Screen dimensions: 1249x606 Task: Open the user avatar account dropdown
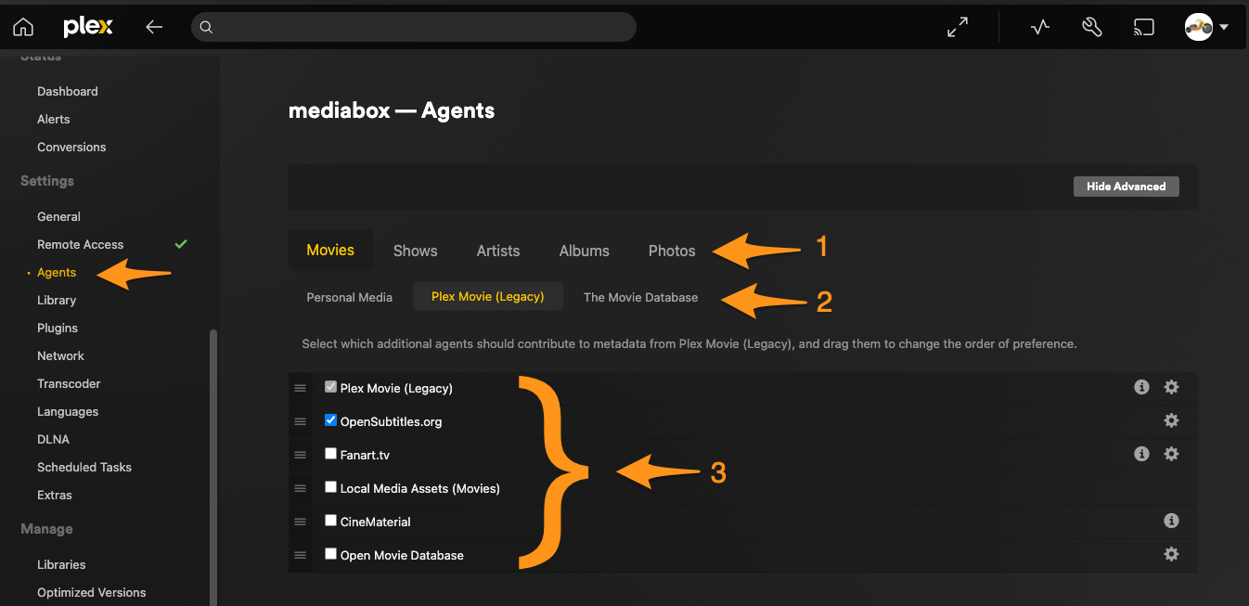[x=1206, y=27]
